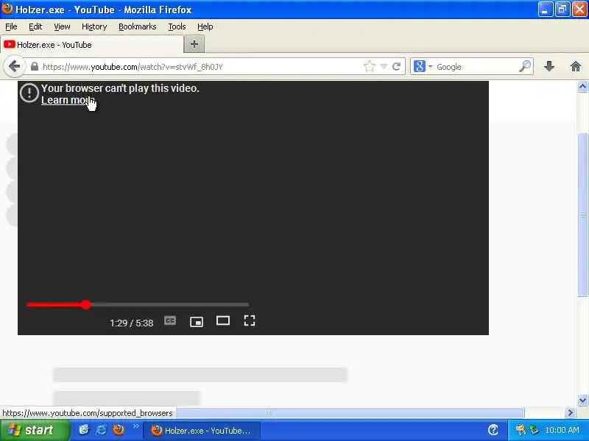Click the second system tray icon
This screenshot has height=441, width=589.
(534, 430)
